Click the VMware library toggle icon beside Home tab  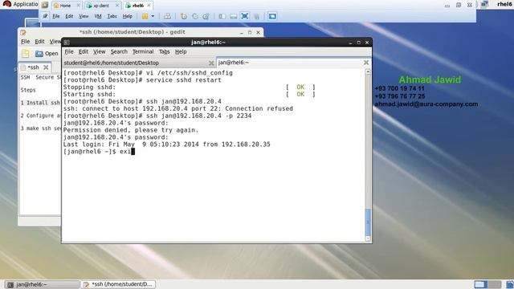click(45, 5)
